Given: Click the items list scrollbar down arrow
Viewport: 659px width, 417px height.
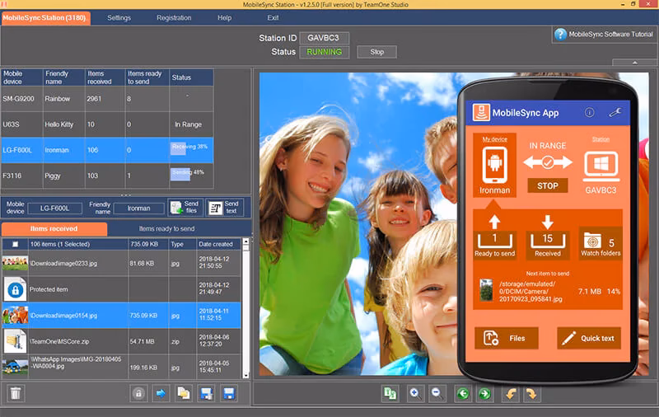Looking at the screenshot, I should pos(246,375).
